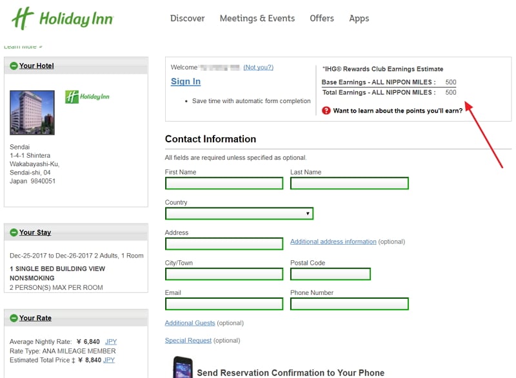Focus the First Name field
The image size is (516, 378).
click(224, 184)
